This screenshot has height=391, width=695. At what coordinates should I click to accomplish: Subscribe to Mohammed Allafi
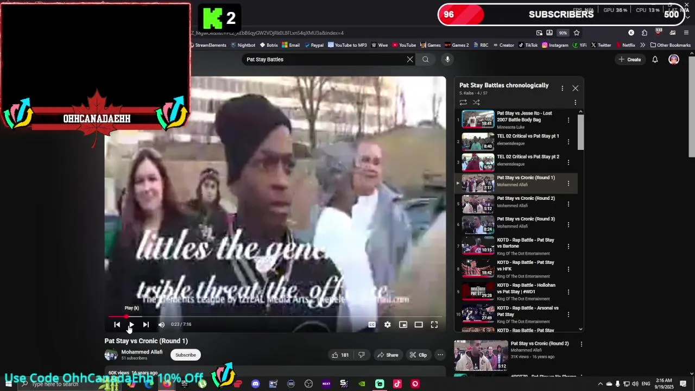coord(185,355)
